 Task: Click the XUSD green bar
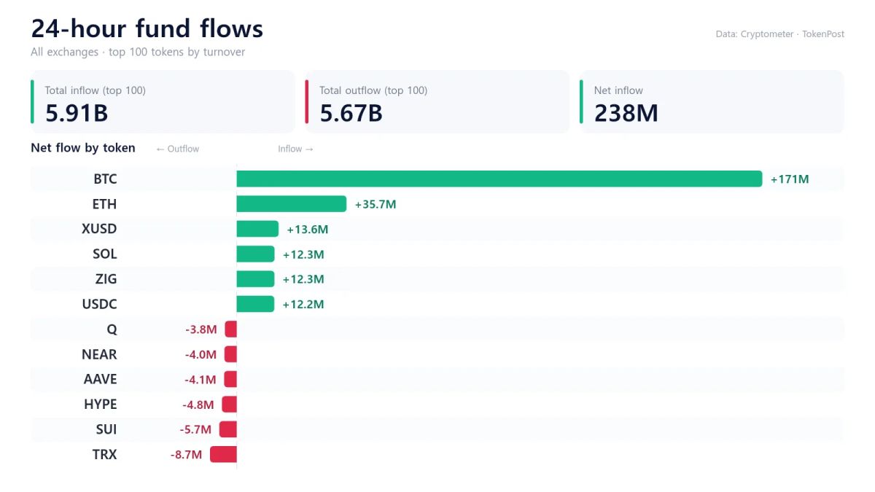click(x=257, y=229)
